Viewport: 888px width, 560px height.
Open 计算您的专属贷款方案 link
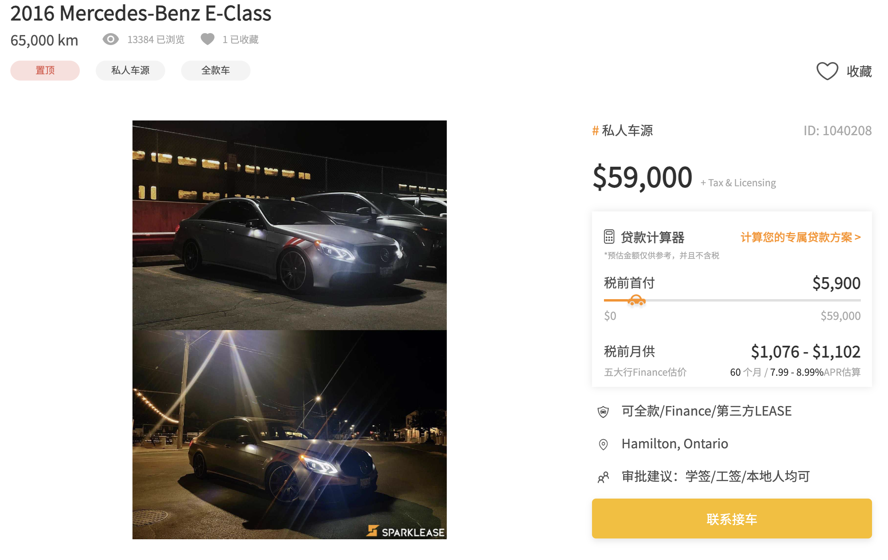(800, 237)
